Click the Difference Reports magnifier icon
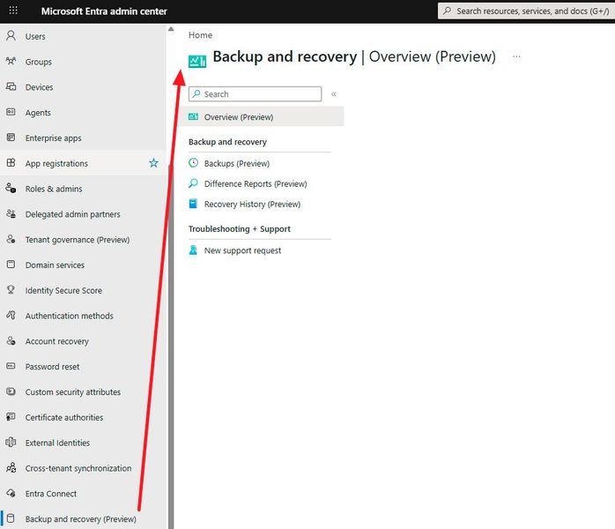The width and height of the screenshot is (615, 529). [193, 183]
